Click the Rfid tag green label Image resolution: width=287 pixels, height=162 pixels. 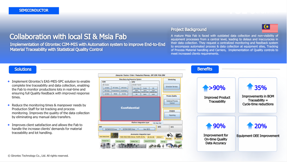pyautogui.click(x=163, y=142)
